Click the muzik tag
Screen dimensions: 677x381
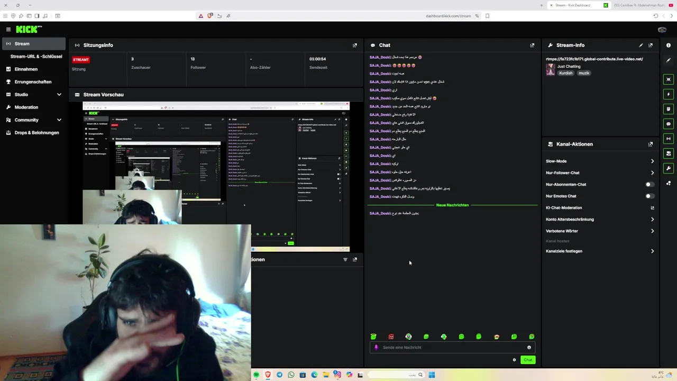coord(583,74)
